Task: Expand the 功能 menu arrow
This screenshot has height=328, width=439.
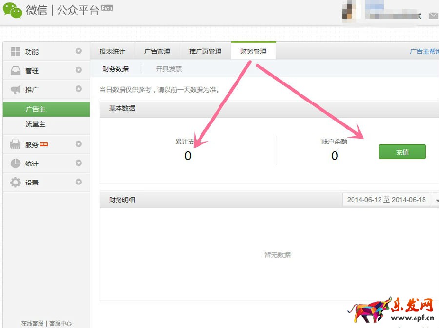Action: click(x=79, y=51)
